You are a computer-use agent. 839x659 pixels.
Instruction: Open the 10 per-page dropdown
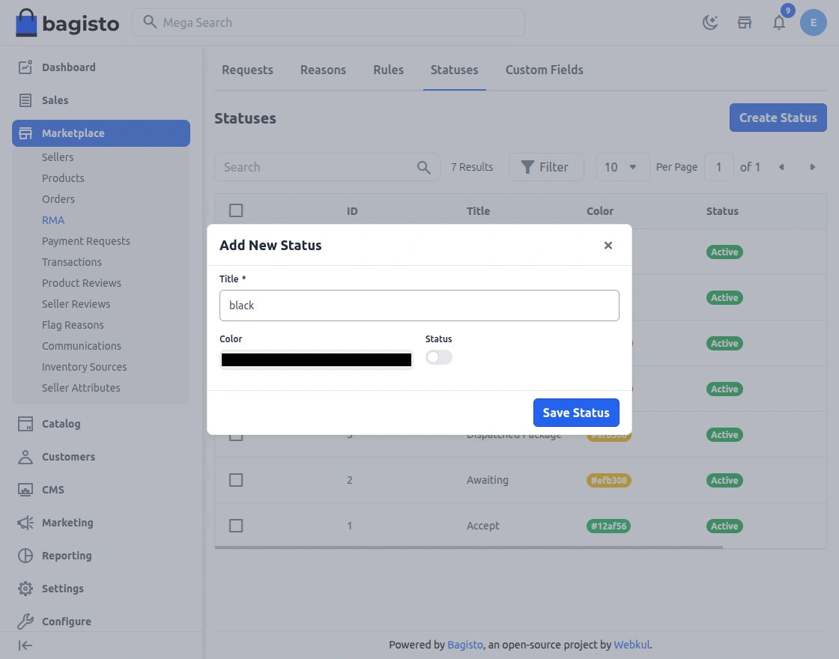(623, 167)
